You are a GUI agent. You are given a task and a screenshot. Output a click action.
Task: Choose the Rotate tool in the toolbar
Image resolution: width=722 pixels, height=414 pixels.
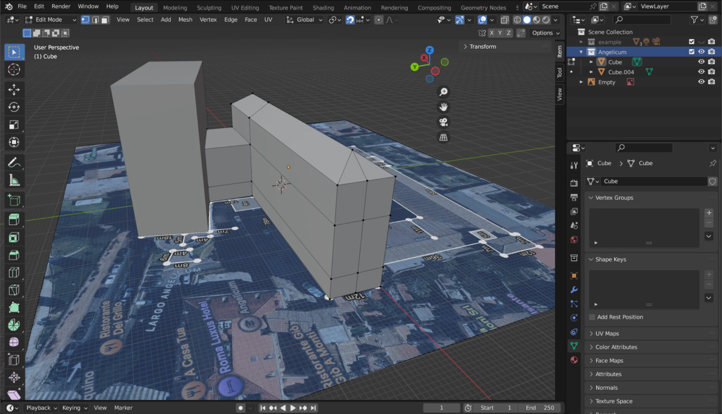pyautogui.click(x=14, y=107)
